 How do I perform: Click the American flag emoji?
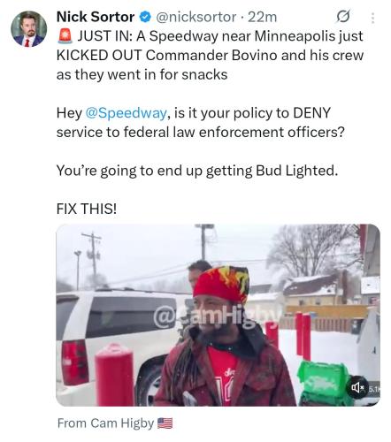pyautogui.click(x=165, y=423)
